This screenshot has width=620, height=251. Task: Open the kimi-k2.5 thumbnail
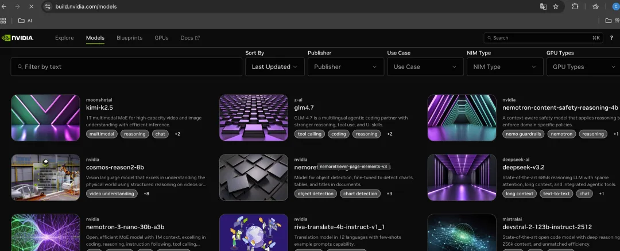click(45, 118)
